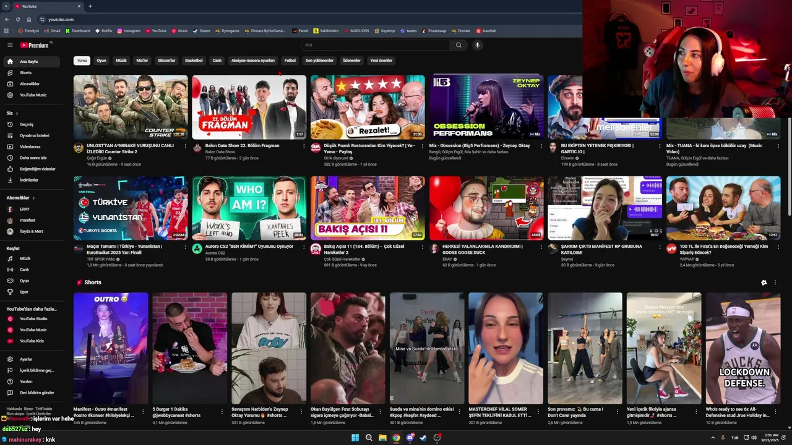The height and width of the screenshot is (445, 792).
Task: Click the youtube.com address bar
Action: [x=309, y=19]
